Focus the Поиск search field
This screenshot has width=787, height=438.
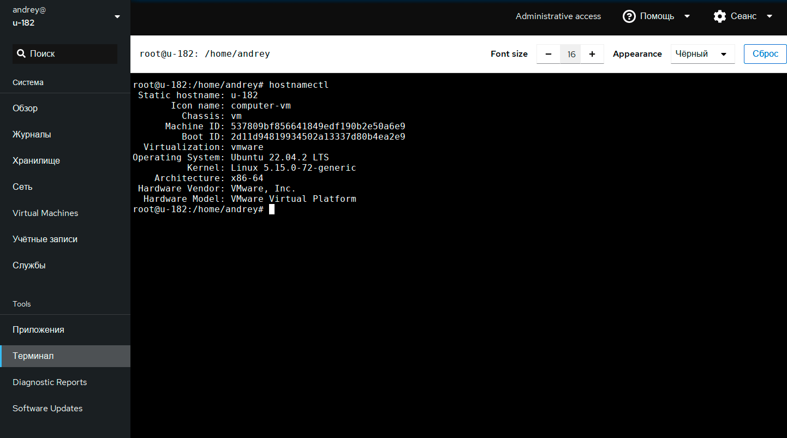pyautogui.click(x=65, y=53)
